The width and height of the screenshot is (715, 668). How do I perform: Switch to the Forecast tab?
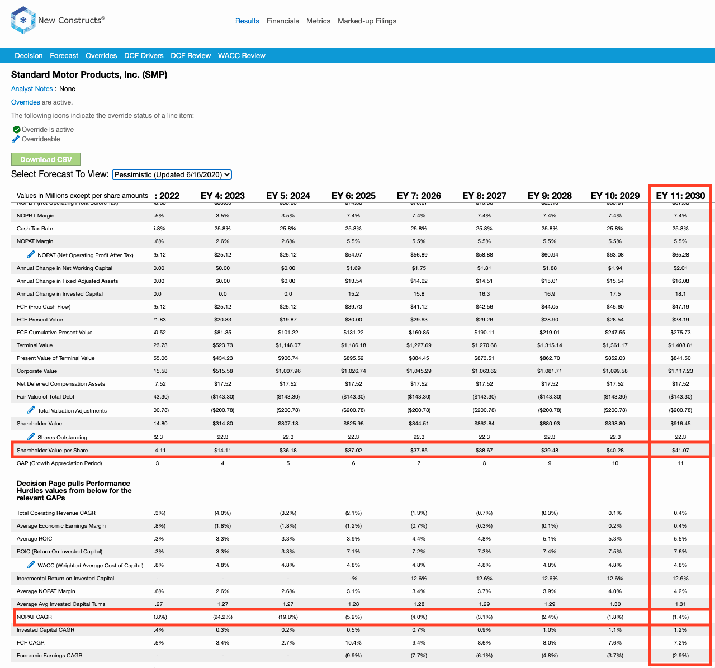(x=64, y=56)
